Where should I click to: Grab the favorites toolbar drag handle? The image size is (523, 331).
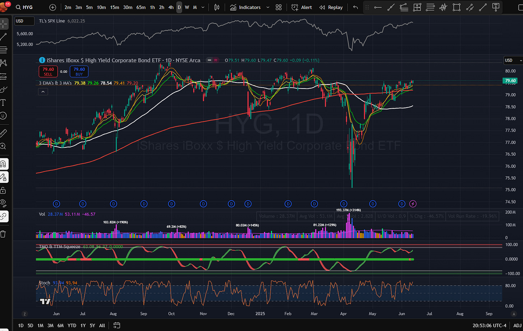(x=367, y=7)
